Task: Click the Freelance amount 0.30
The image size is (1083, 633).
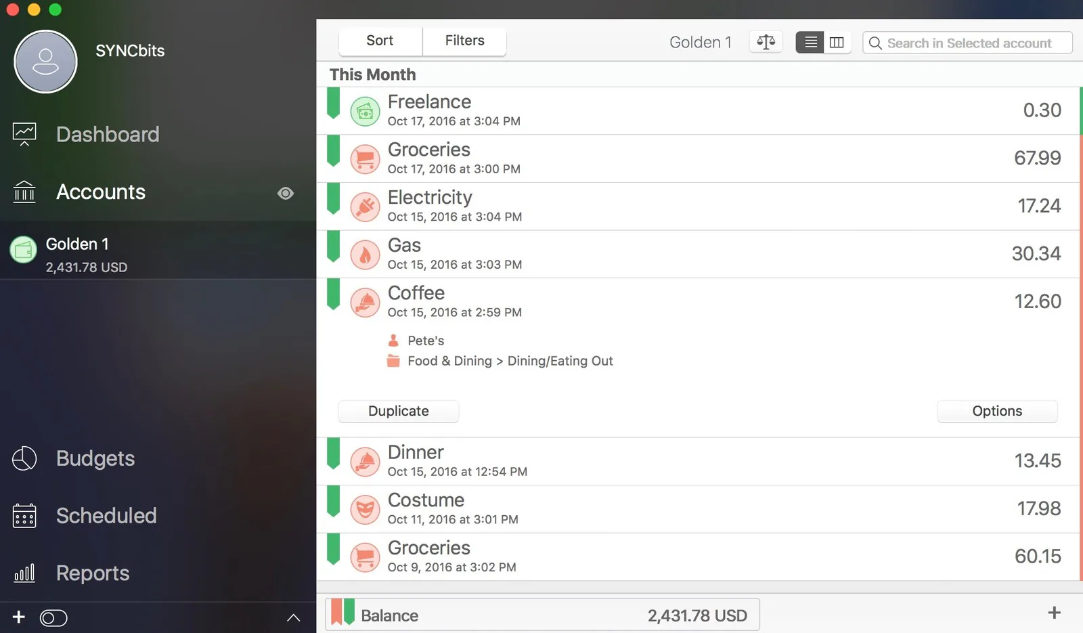Action: pos(1042,110)
